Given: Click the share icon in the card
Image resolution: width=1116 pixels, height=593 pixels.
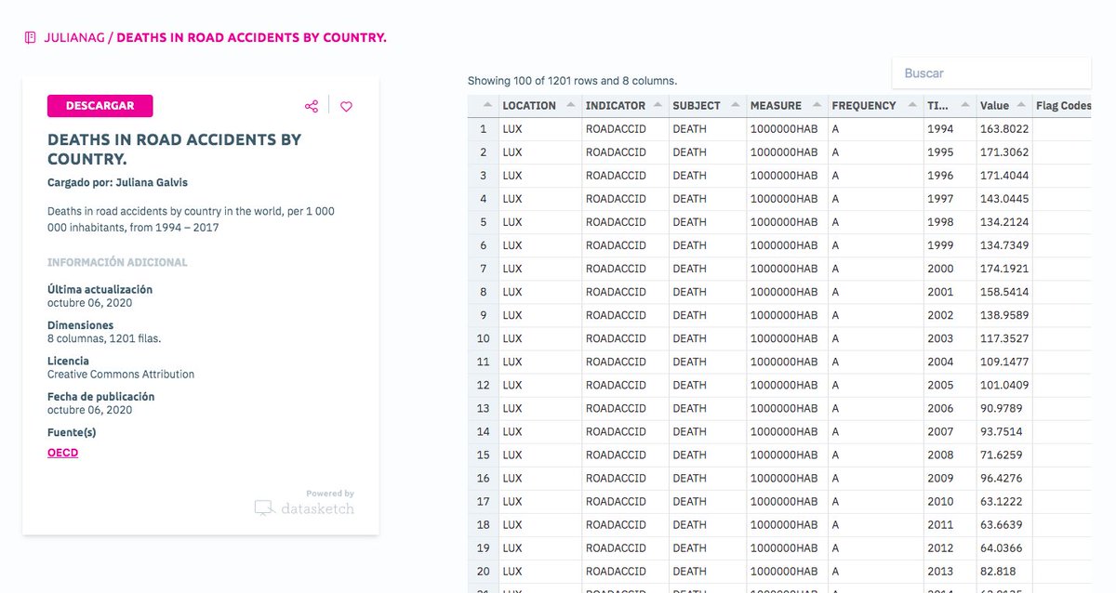Looking at the screenshot, I should pyautogui.click(x=311, y=106).
